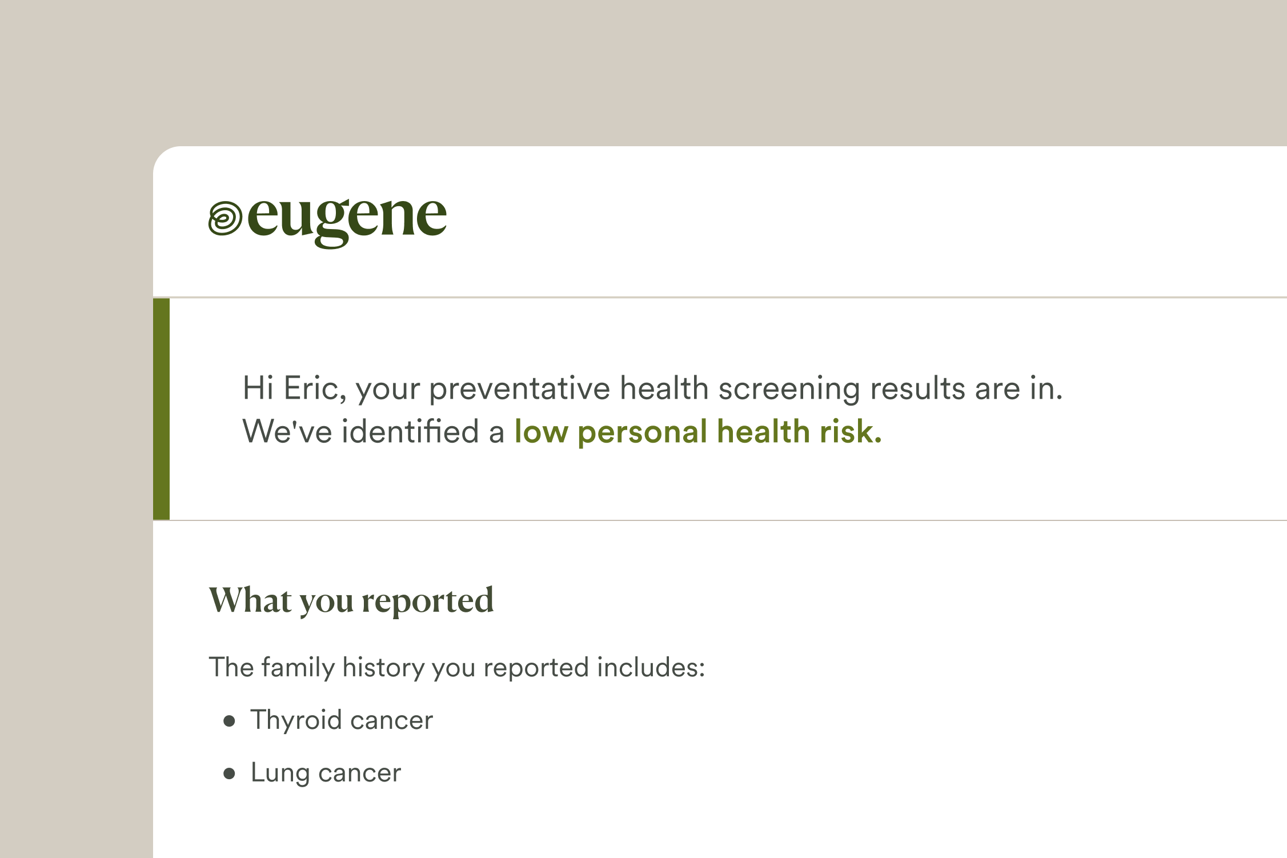Click the bullet beside Lung cancer
Image resolution: width=1287 pixels, height=858 pixels.
(230, 774)
